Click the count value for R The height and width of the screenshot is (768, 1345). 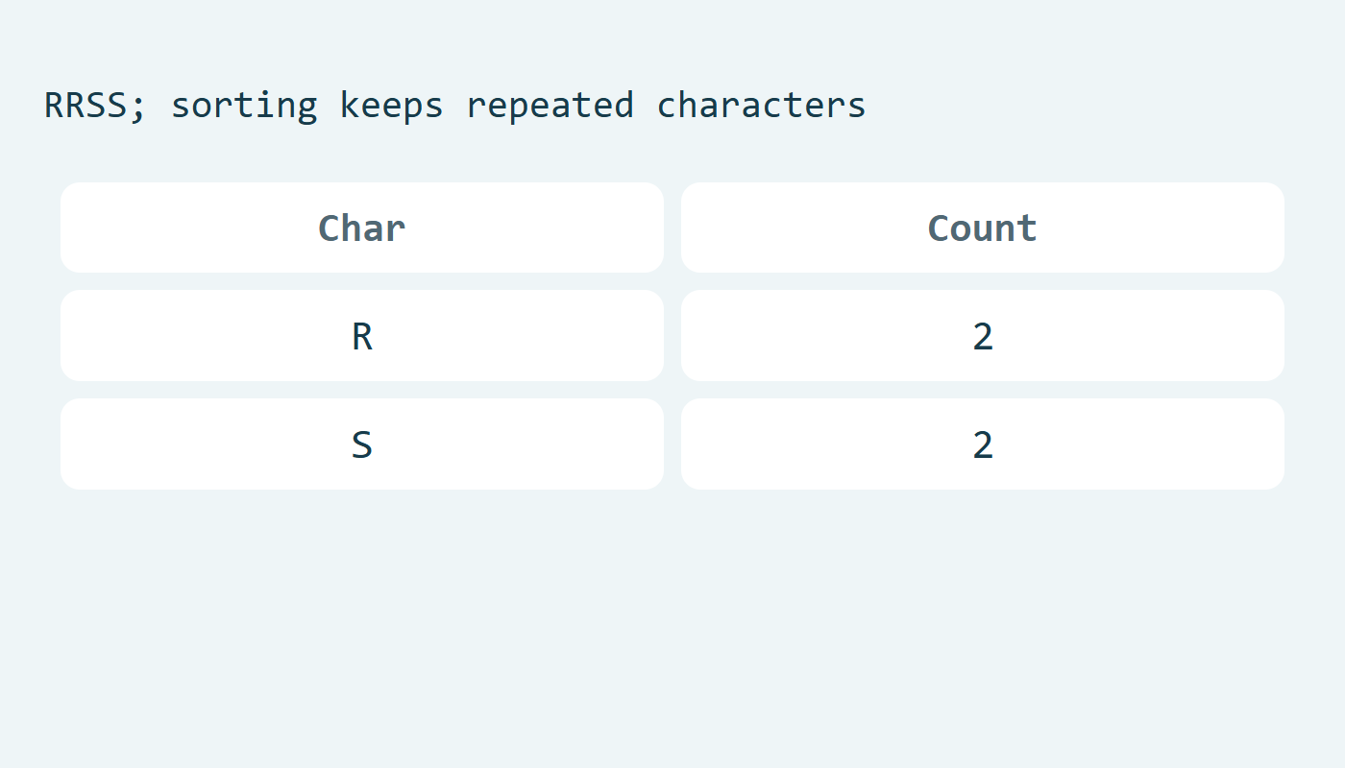[x=983, y=336]
